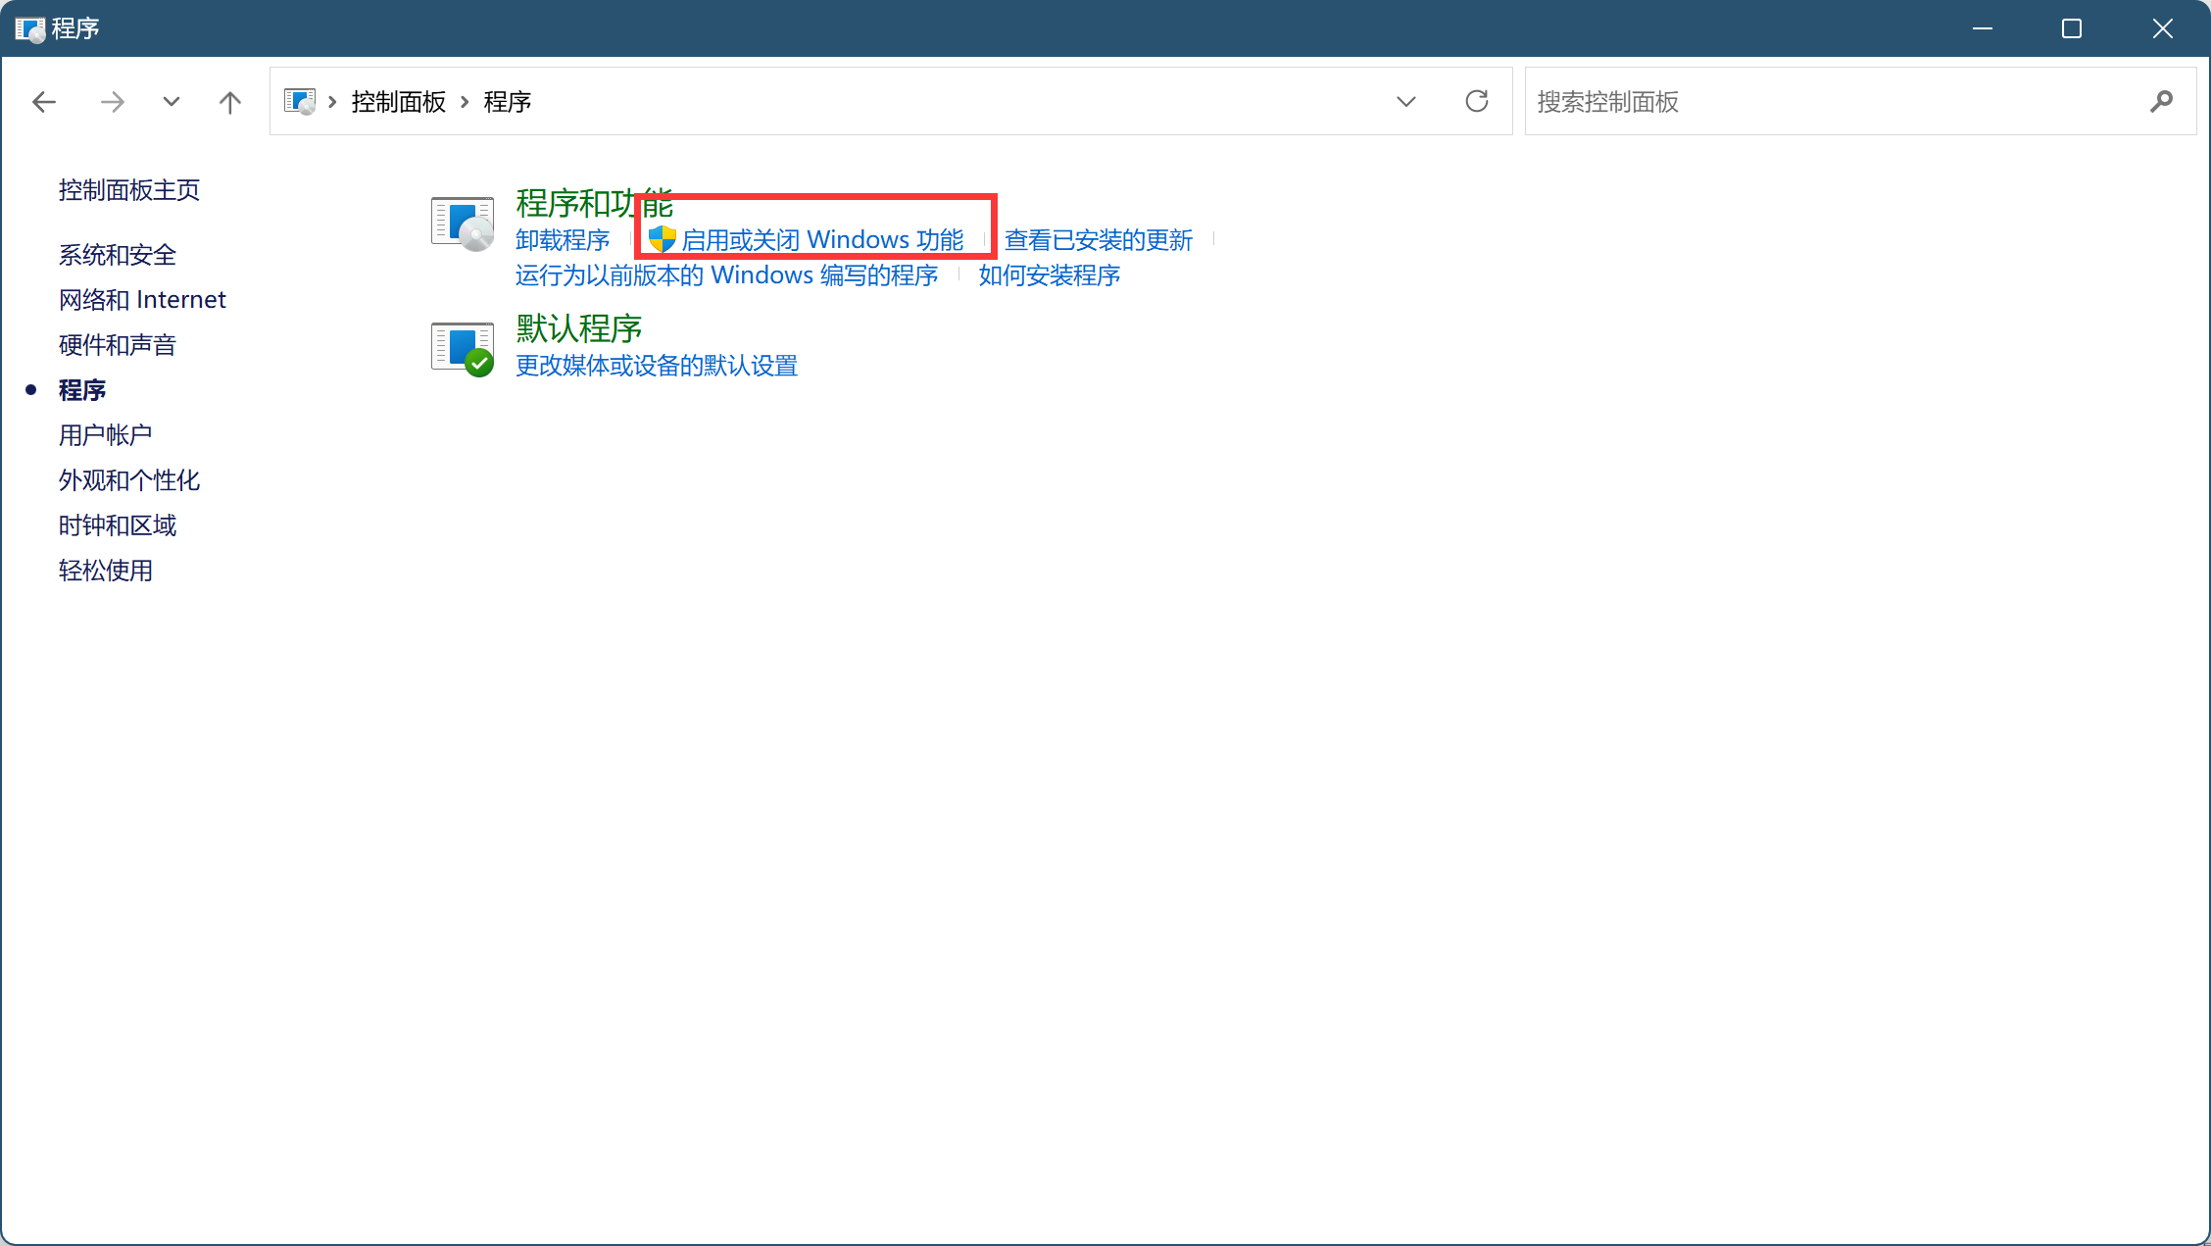2211x1246 pixels.
Task: Click the control panel address bar icon
Action: pos(300,101)
